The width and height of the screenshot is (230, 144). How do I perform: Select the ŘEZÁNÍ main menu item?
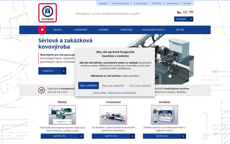(x=57, y=30)
